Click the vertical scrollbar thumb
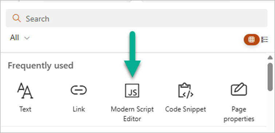The image size is (275, 133). (270, 77)
